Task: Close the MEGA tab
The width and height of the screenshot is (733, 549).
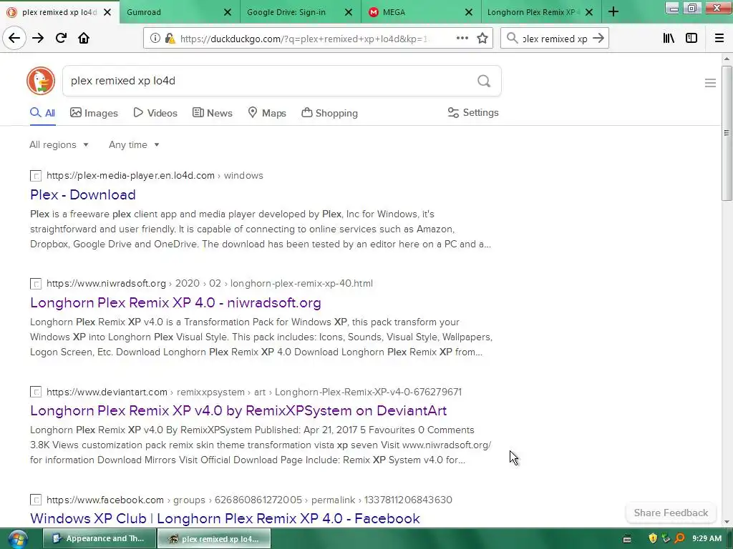Action: (468, 12)
